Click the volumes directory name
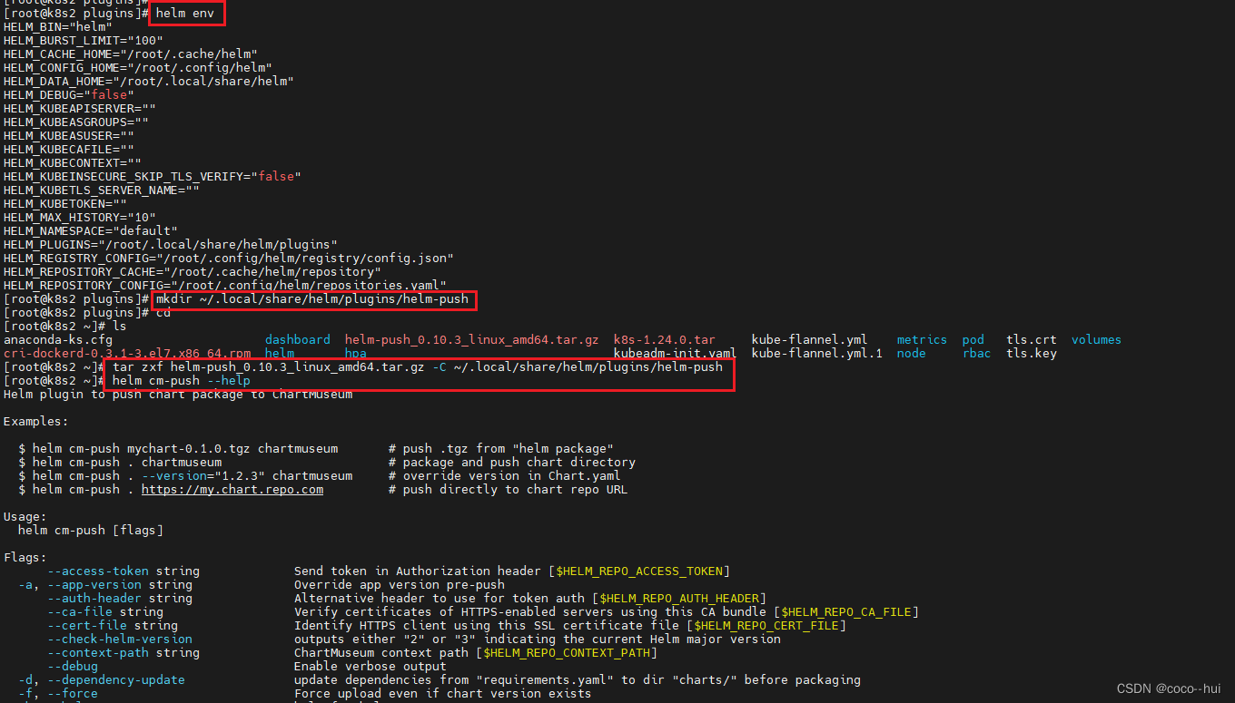The height and width of the screenshot is (703, 1235). 1096,340
